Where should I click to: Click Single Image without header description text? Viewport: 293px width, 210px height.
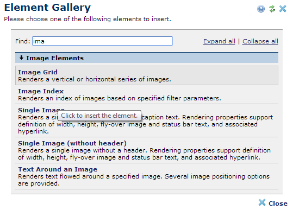[x=144, y=154]
